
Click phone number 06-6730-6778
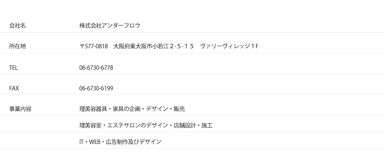pyautogui.click(x=96, y=68)
